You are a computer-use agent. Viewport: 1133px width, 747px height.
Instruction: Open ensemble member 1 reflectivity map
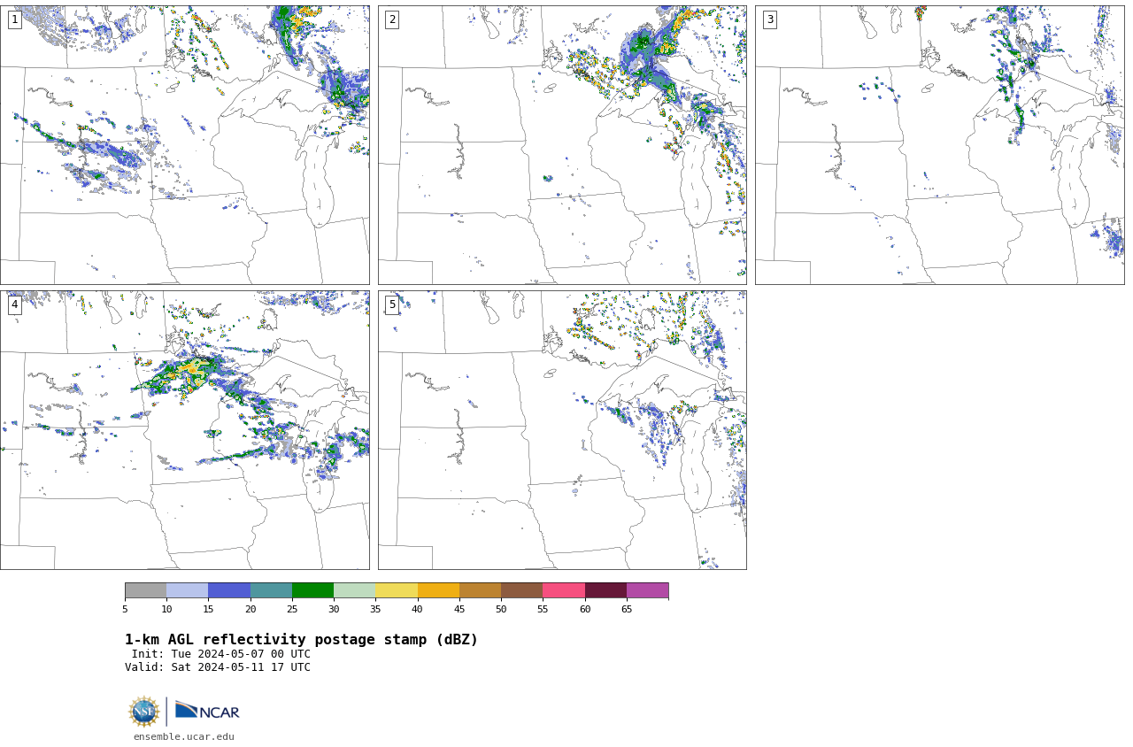point(184,145)
